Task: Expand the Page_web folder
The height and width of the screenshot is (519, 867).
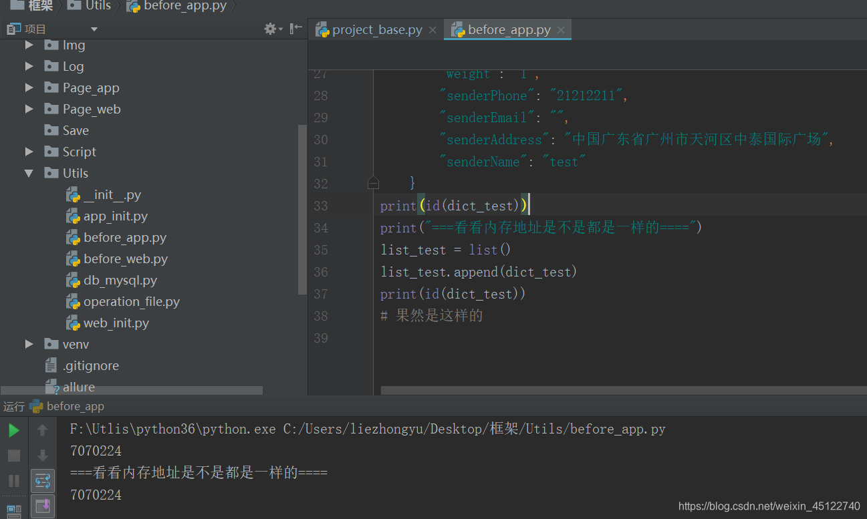Action: click(29, 109)
